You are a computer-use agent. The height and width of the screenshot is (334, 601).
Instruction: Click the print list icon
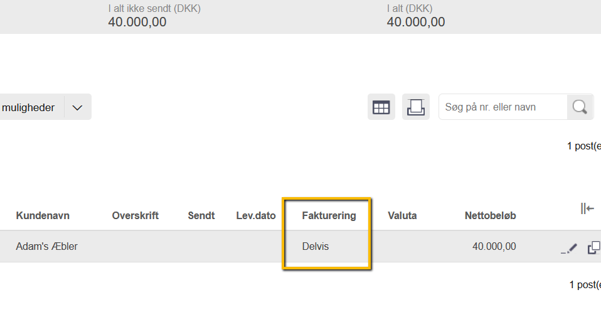click(x=415, y=107)
